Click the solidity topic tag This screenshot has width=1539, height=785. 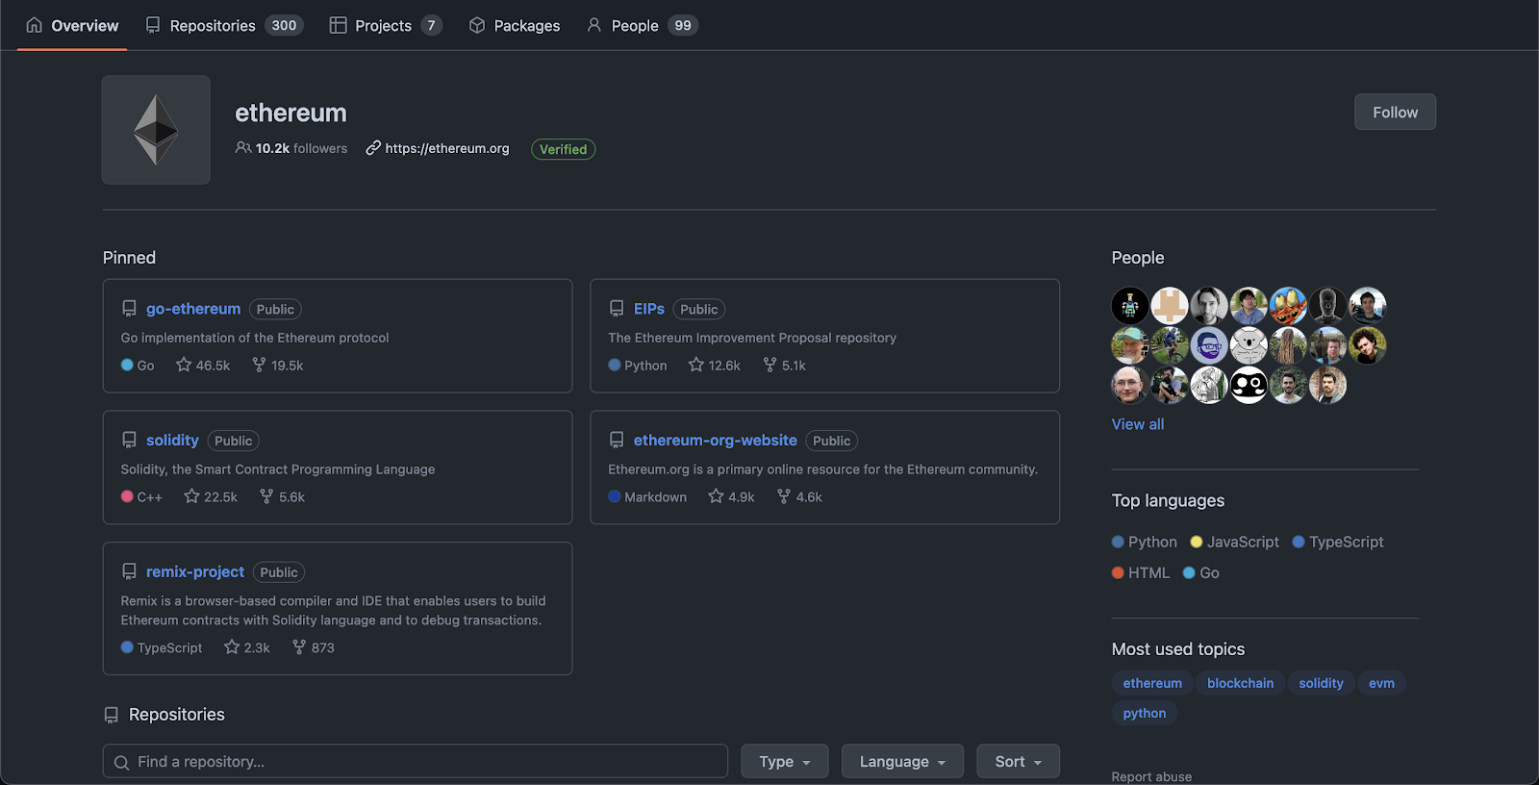[1321, 683]
